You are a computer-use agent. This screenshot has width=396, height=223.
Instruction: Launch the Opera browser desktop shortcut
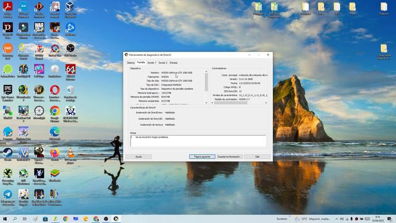click(x=54, y=90)
